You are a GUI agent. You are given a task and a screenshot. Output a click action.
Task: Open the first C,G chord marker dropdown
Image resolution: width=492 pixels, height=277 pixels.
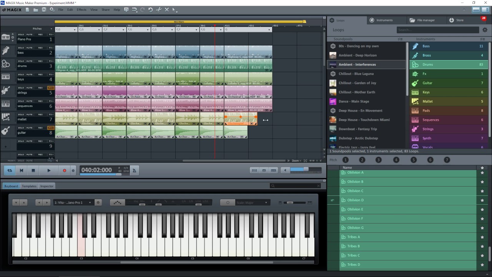99,30
